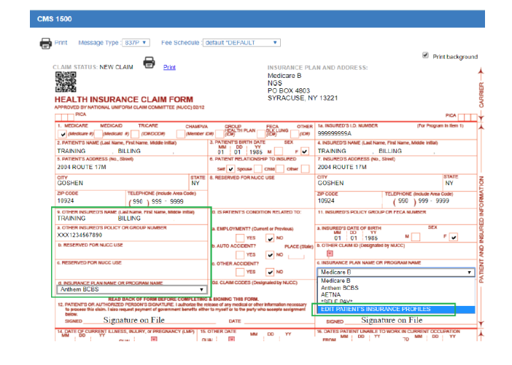This screenshot has width=512, height=365.
Task: Toggle the Print background checkbox
Action: pyautogui.click(x=426, y=56)
